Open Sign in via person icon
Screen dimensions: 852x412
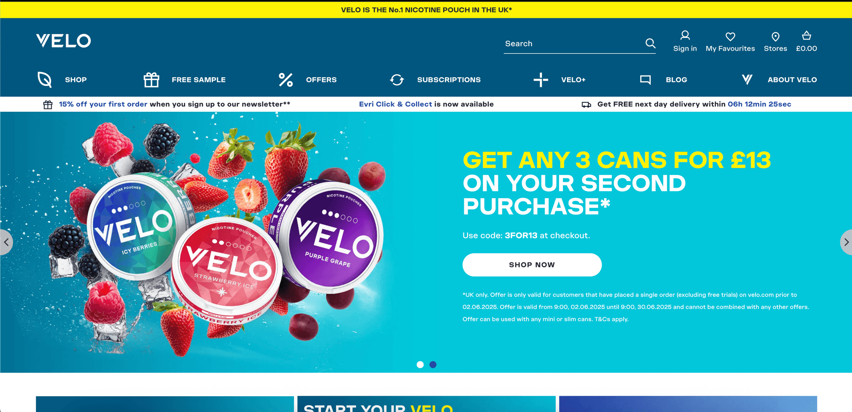[685, 35]
